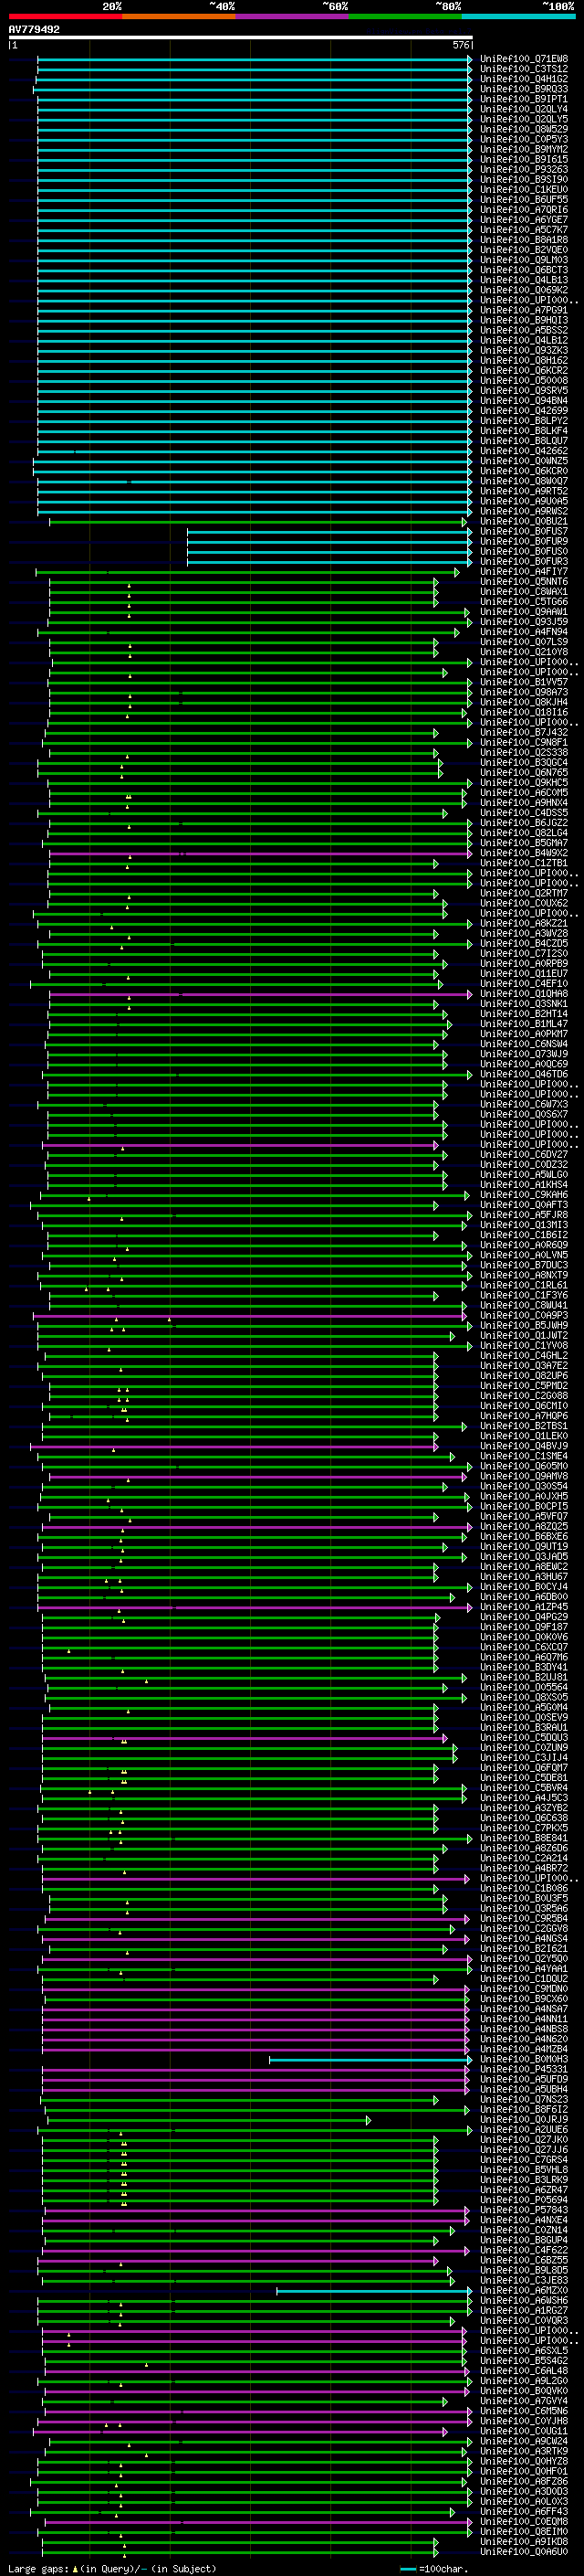Click label UniRef100_Q0JRJ9

(524, 2119)
